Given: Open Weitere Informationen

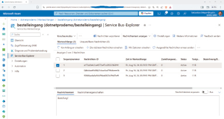Looking at the screenshot, I should tap(185, 36).
